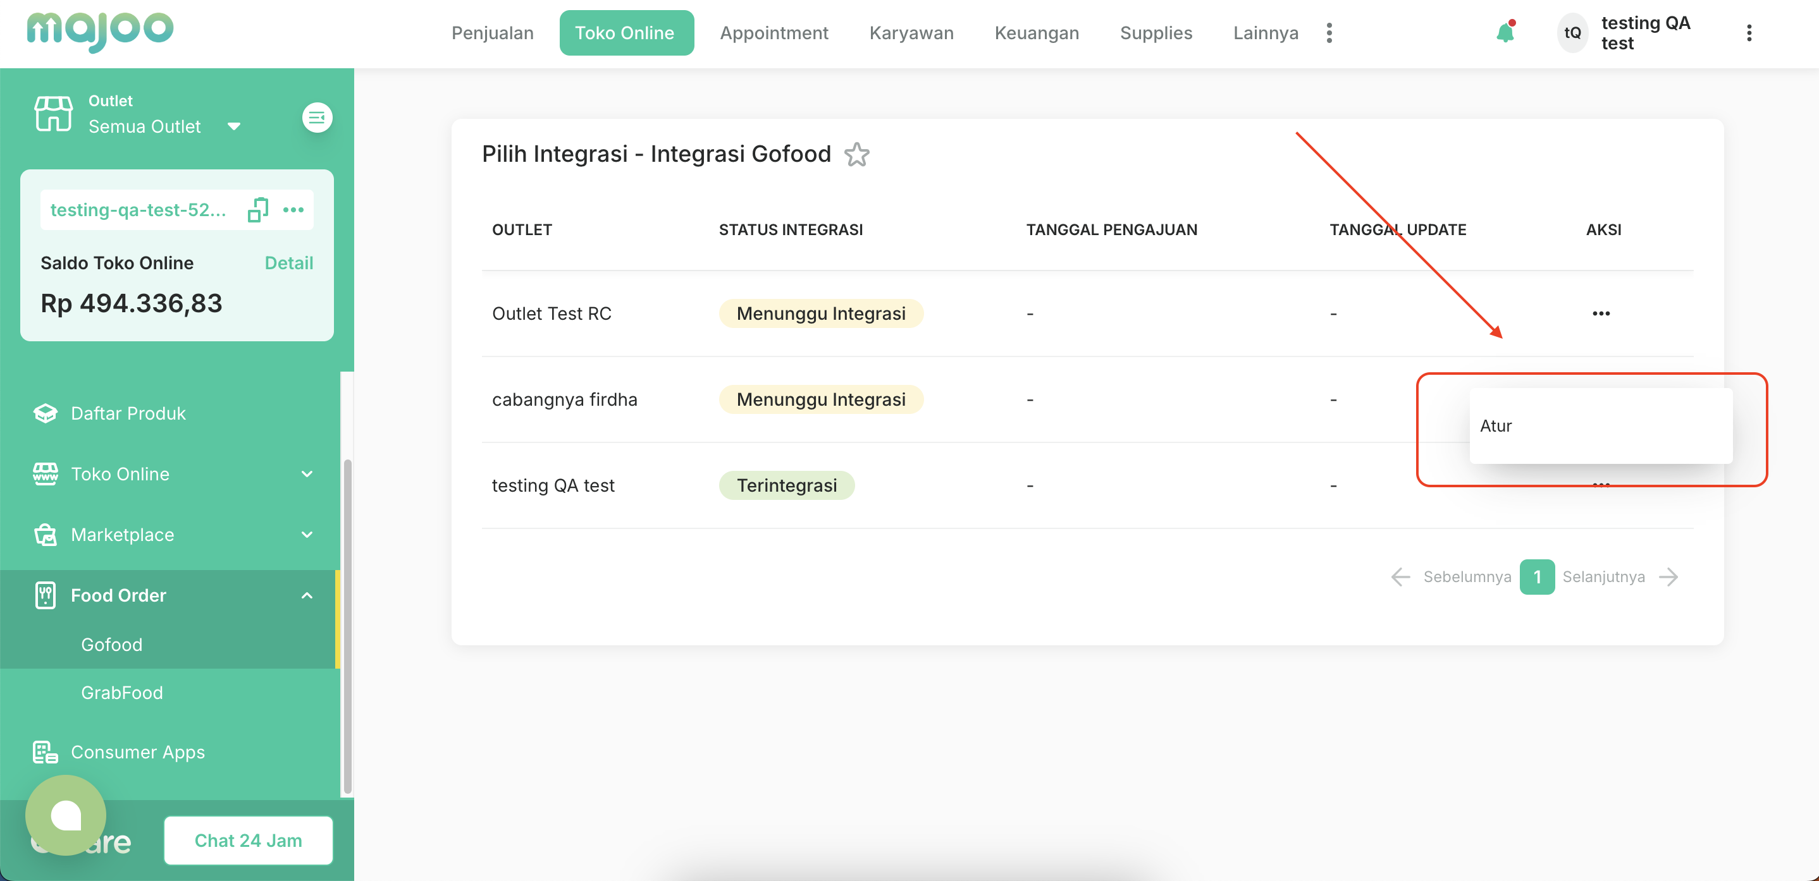Collapse sidebar with the round menu icon
1819x881 pixels.
point(317,117)
